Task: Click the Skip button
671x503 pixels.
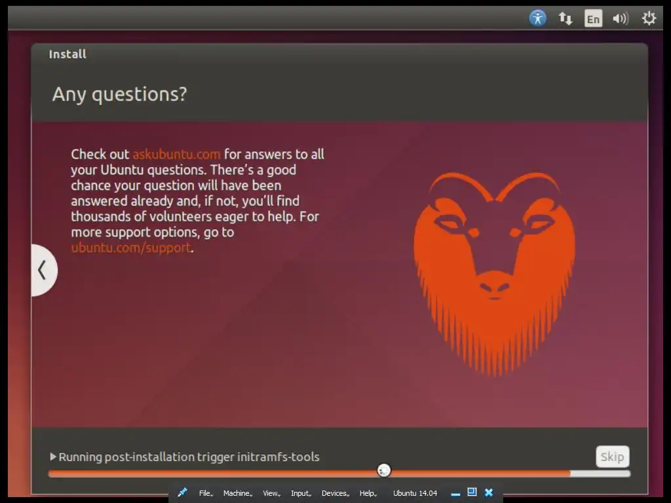Action: coord(613,456)
